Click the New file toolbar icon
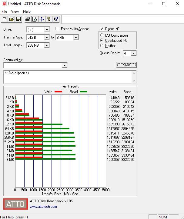Viewport: 184px width, 219px height. [5, 19]
